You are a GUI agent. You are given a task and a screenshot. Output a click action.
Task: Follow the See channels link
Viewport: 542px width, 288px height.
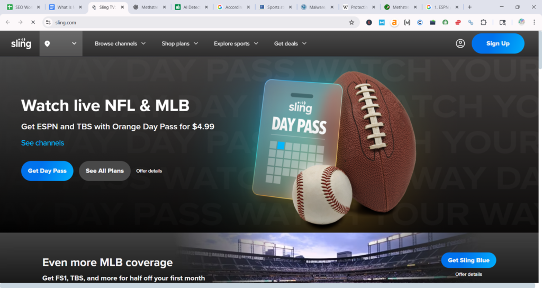[x=42, y=143]
